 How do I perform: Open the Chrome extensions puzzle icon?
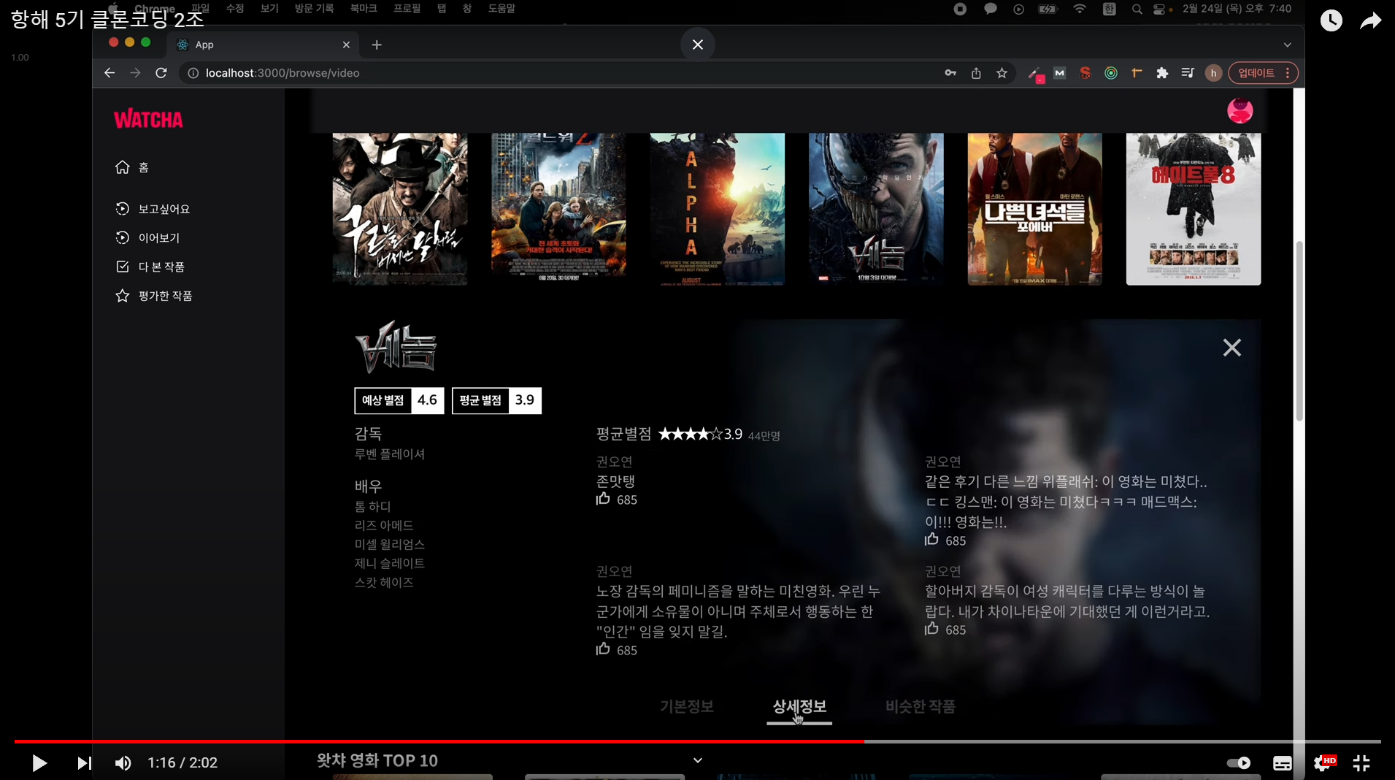1162,73
